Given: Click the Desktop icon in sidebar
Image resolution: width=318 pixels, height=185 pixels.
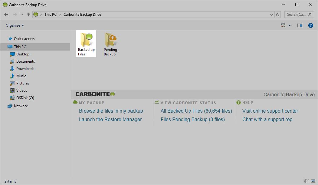Looking at the screenshot, I should point(12,54).
